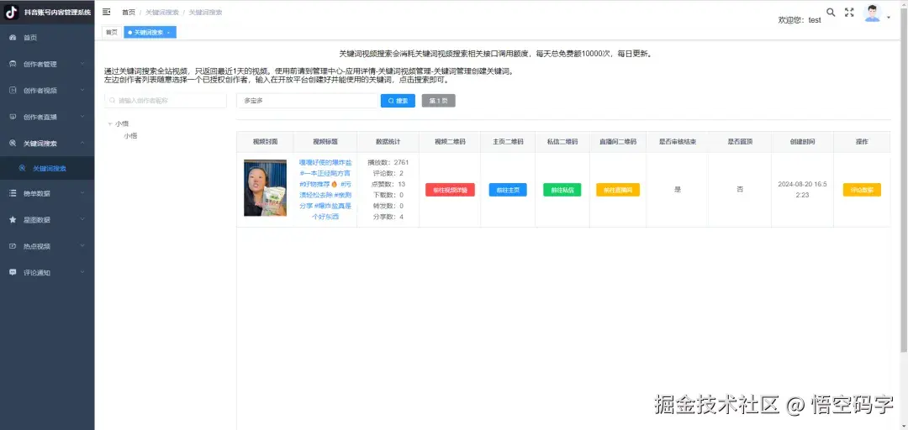Open 首页 in the sidebar
The image size is (908, 430).
(47, 38)
